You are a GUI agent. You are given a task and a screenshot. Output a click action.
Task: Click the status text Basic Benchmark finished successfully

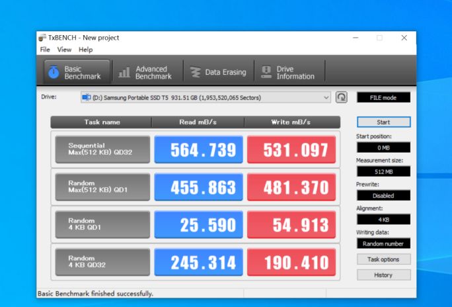pyautogui.click(x=95, y=294)
